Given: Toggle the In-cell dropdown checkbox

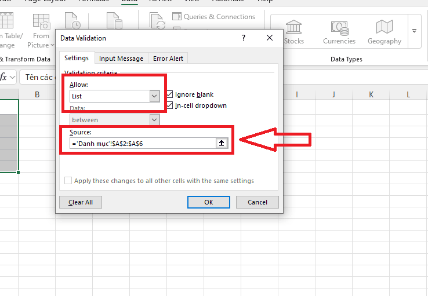Looking at the screenshot, I should [x=170, y=105].
